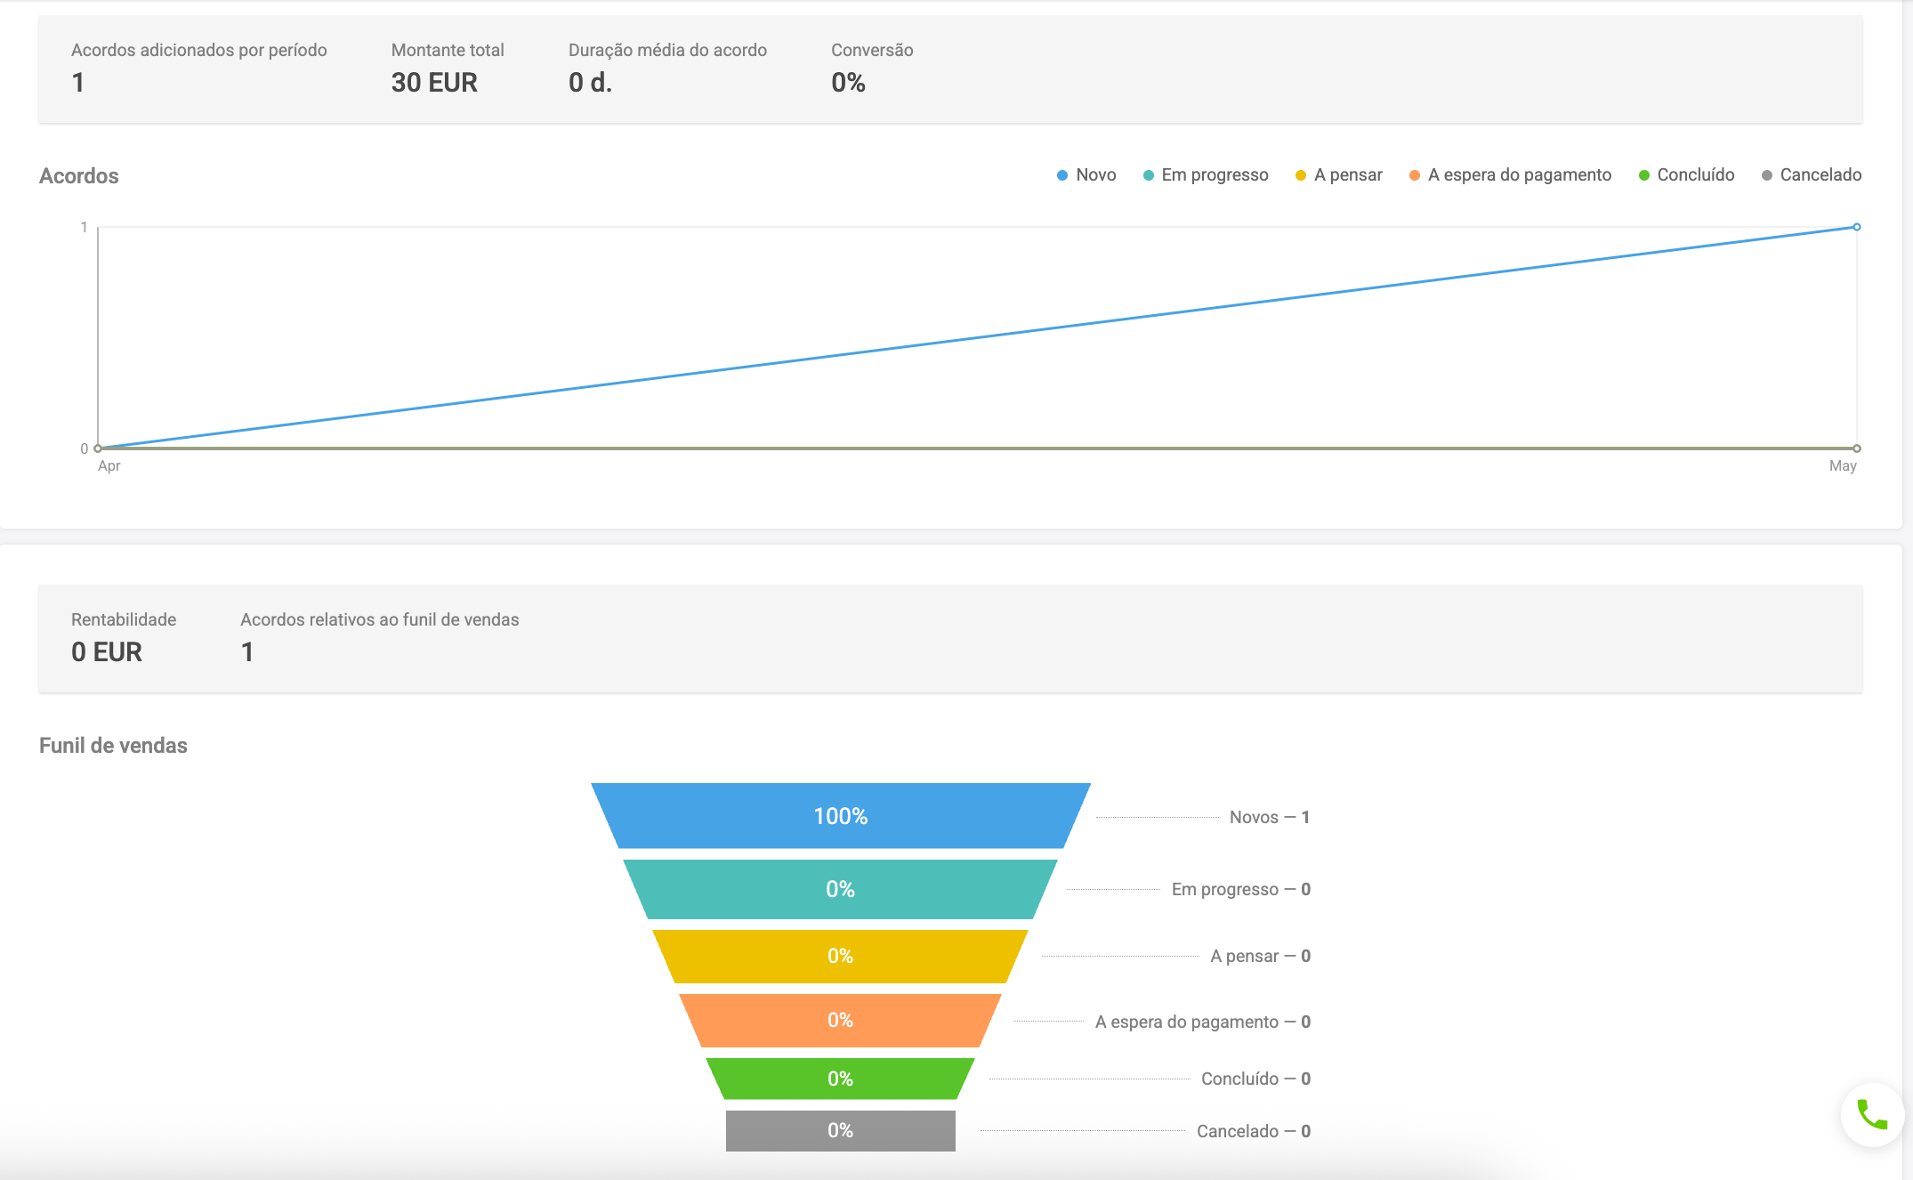Image resolution: width=1913 pixels, height=1180 pixels.
Task: Click the green phone call icon
Action: tap(1872, 1114)
